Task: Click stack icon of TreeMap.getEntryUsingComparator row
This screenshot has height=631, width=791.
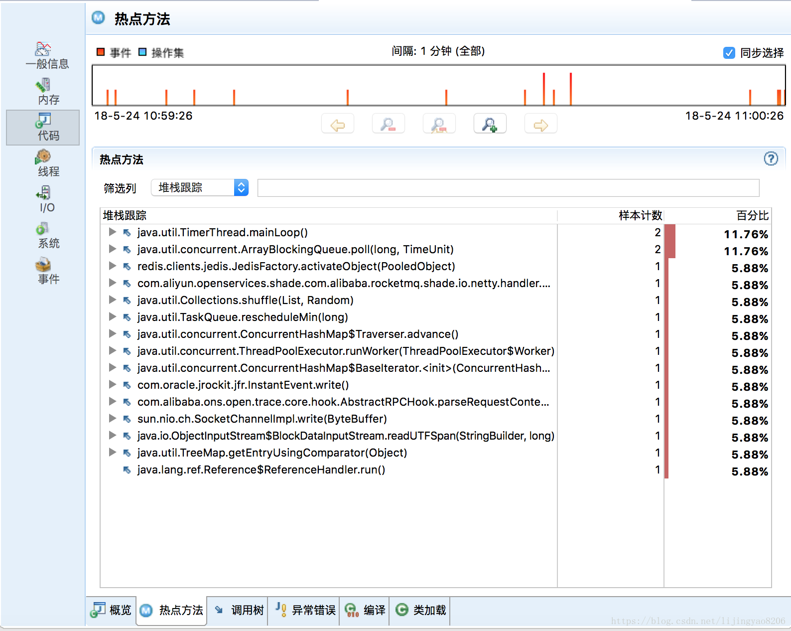Action: click(127, 453)
